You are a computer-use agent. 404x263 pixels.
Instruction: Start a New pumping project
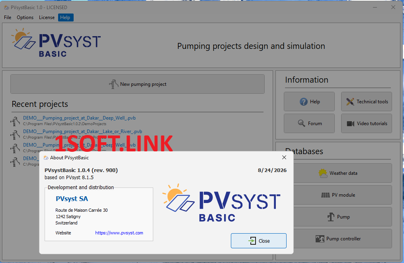point(137,84)
